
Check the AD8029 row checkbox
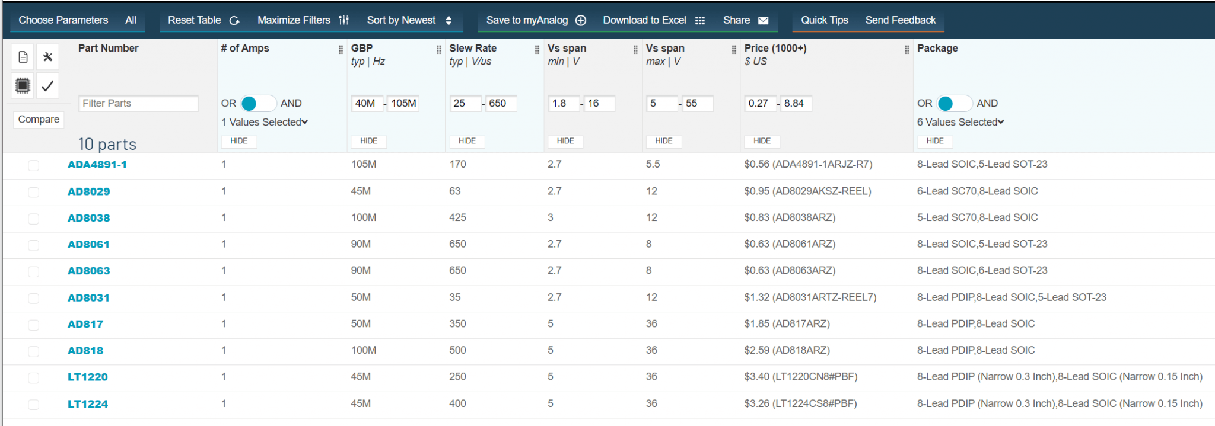click(34, 192)
